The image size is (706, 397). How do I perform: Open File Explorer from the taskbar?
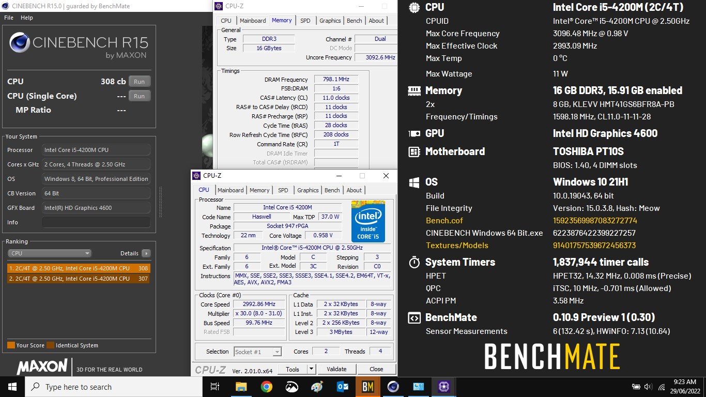tap(241, 387)
